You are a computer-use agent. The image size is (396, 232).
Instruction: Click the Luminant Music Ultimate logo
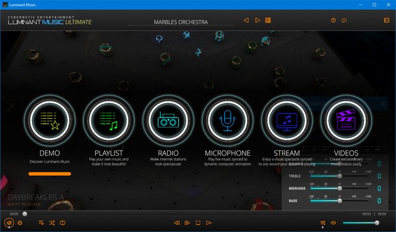click(49, 20)
